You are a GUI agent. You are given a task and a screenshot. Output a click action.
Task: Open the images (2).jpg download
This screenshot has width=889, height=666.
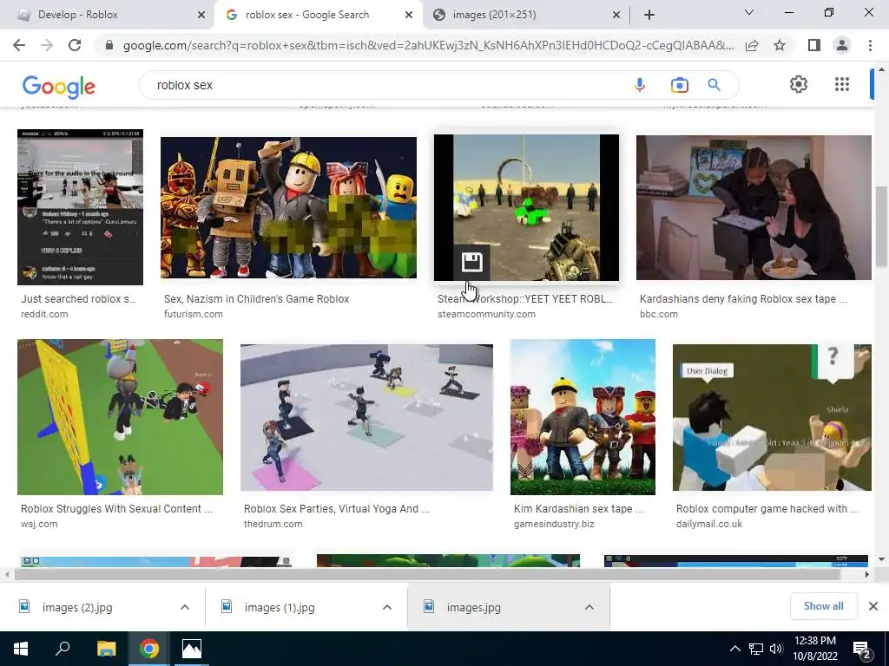pos(77,607)
